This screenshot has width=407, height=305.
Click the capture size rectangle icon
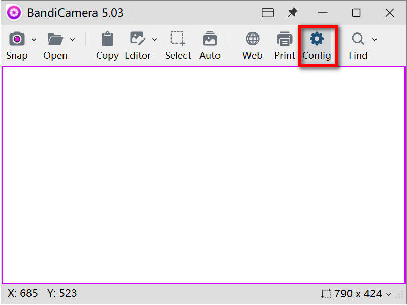point(326,294)
